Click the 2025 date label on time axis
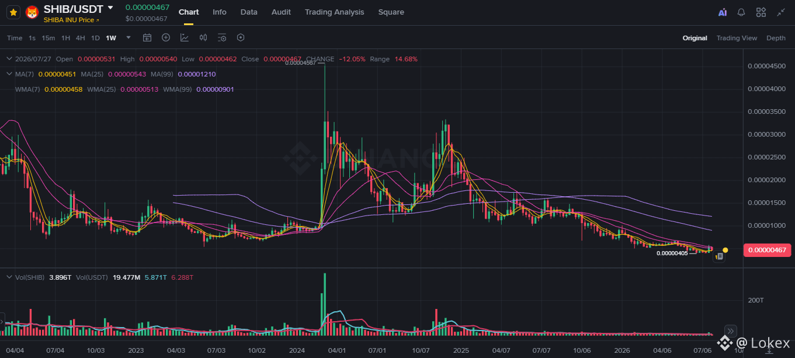Screen dimensions: 795x358 click(x=461, y=350)
